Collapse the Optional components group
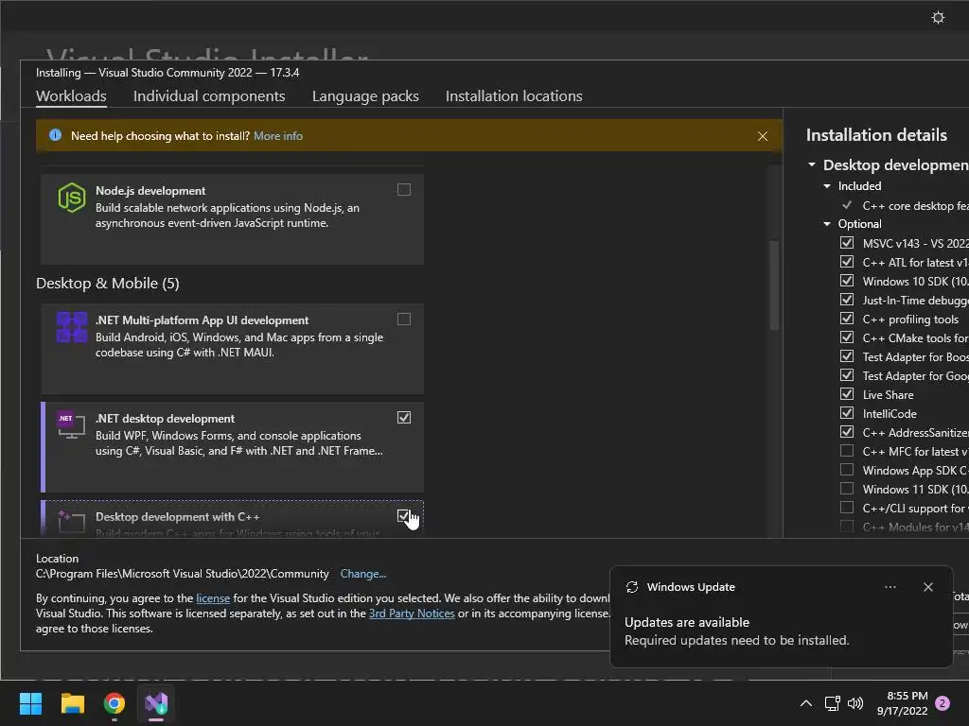 (x=827, y=224)
